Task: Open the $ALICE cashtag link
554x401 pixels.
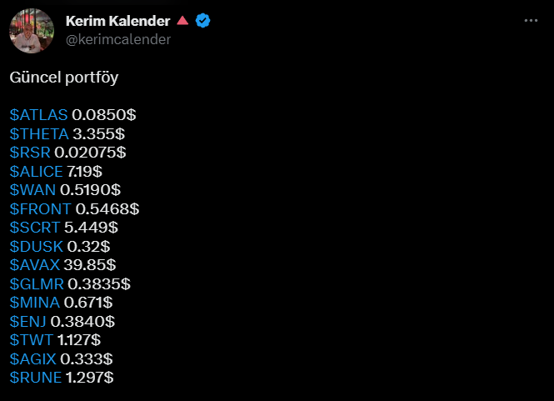Action: (36, 171)
